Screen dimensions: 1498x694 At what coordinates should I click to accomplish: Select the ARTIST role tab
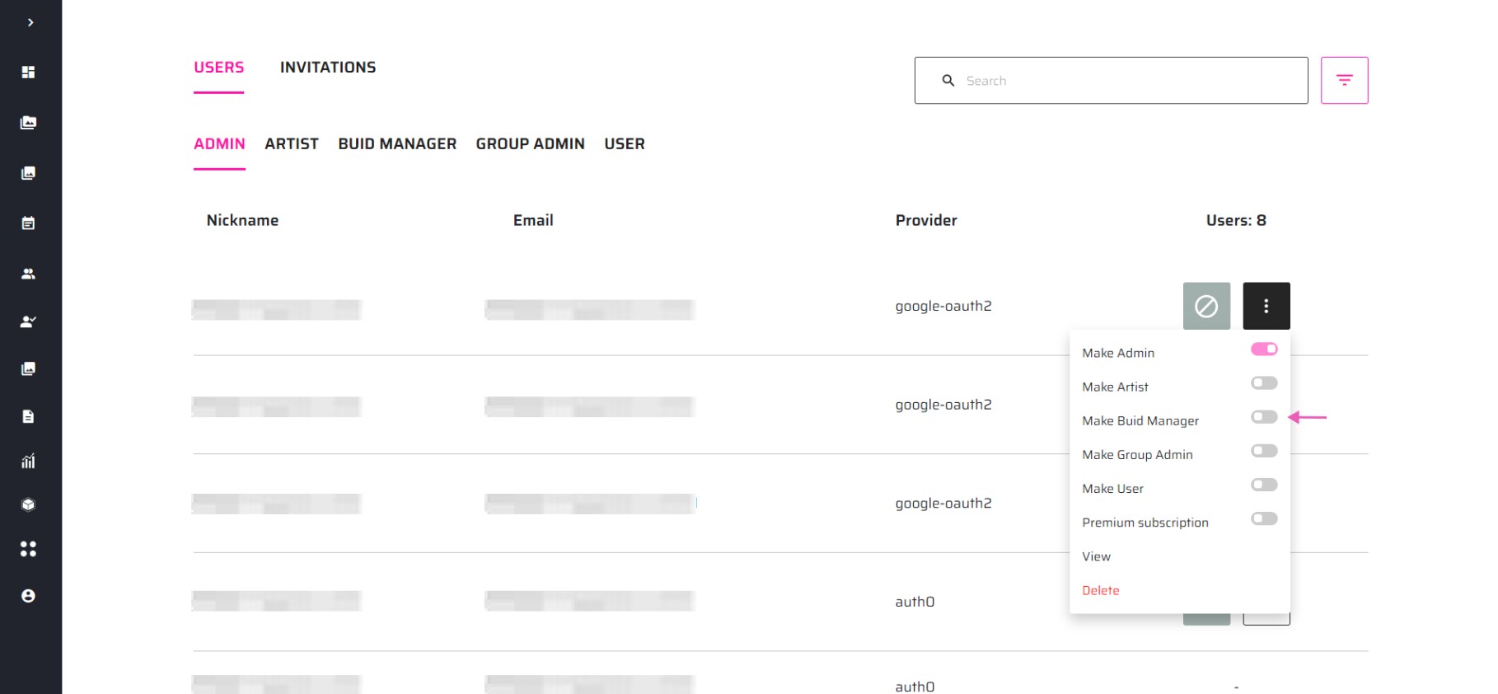[292, 144]
